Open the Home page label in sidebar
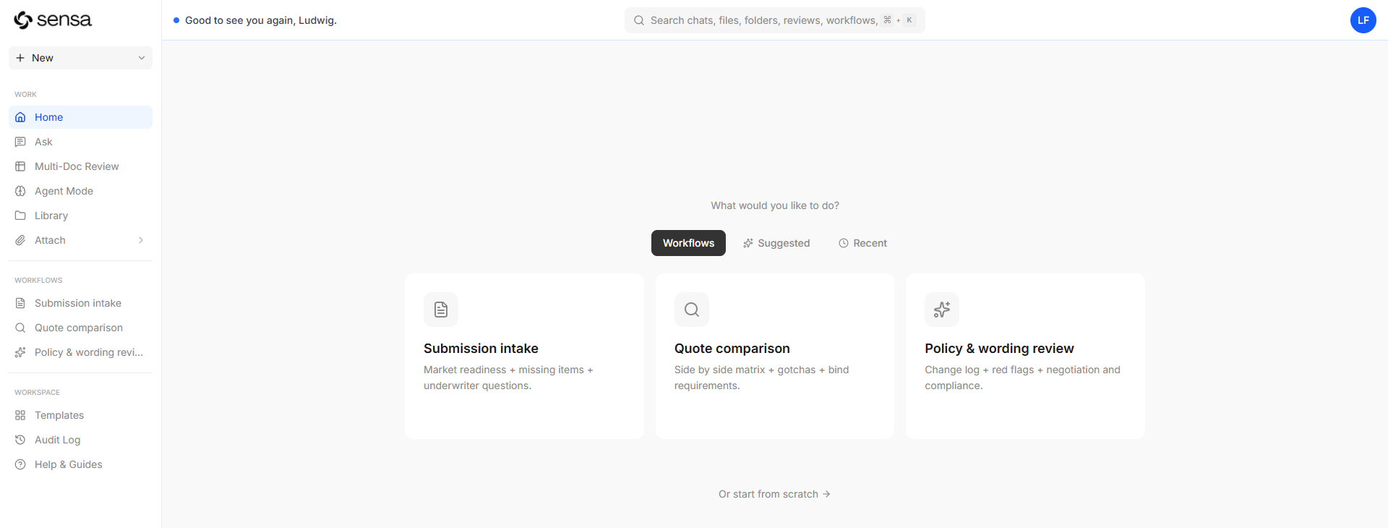1388x528 pixels. pos(48,117)
